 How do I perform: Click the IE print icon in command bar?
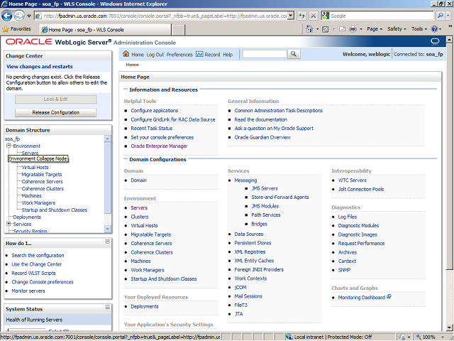(x=353, y=29)
